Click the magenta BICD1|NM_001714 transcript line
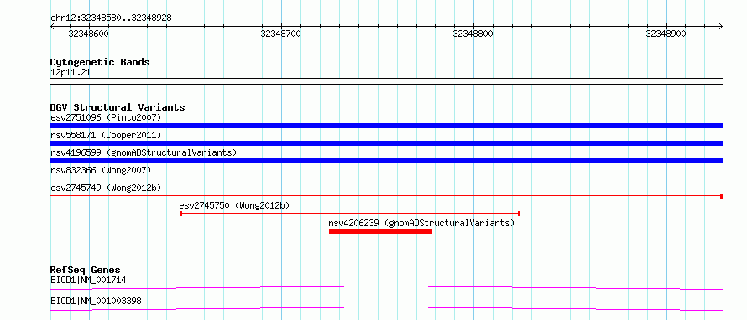This screenshot has width=747, height=320. (386, 287)
